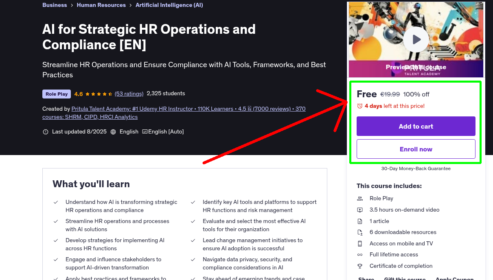Click the certificate trophy icon

(x=360, y=266)
